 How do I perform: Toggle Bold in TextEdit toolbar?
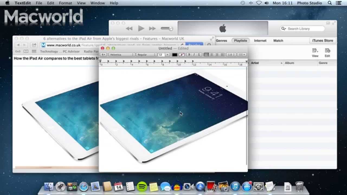(x=189, y=55)
